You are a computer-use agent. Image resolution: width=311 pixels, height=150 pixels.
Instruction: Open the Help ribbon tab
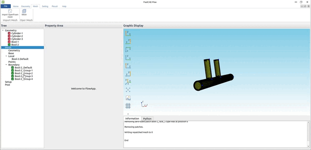(x=64, y=6)
